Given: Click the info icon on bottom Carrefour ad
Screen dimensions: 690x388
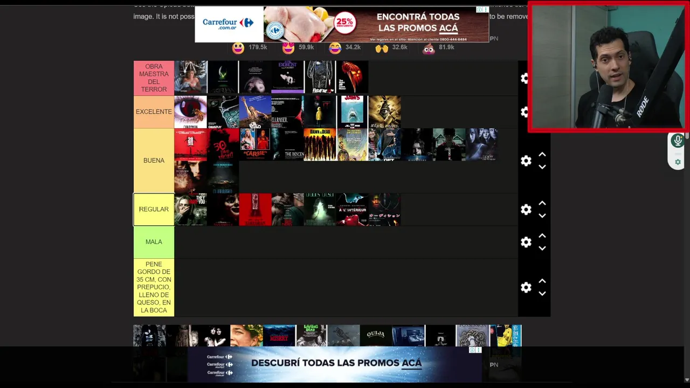Looking at the screenshot, I should (x=472, y=350).
